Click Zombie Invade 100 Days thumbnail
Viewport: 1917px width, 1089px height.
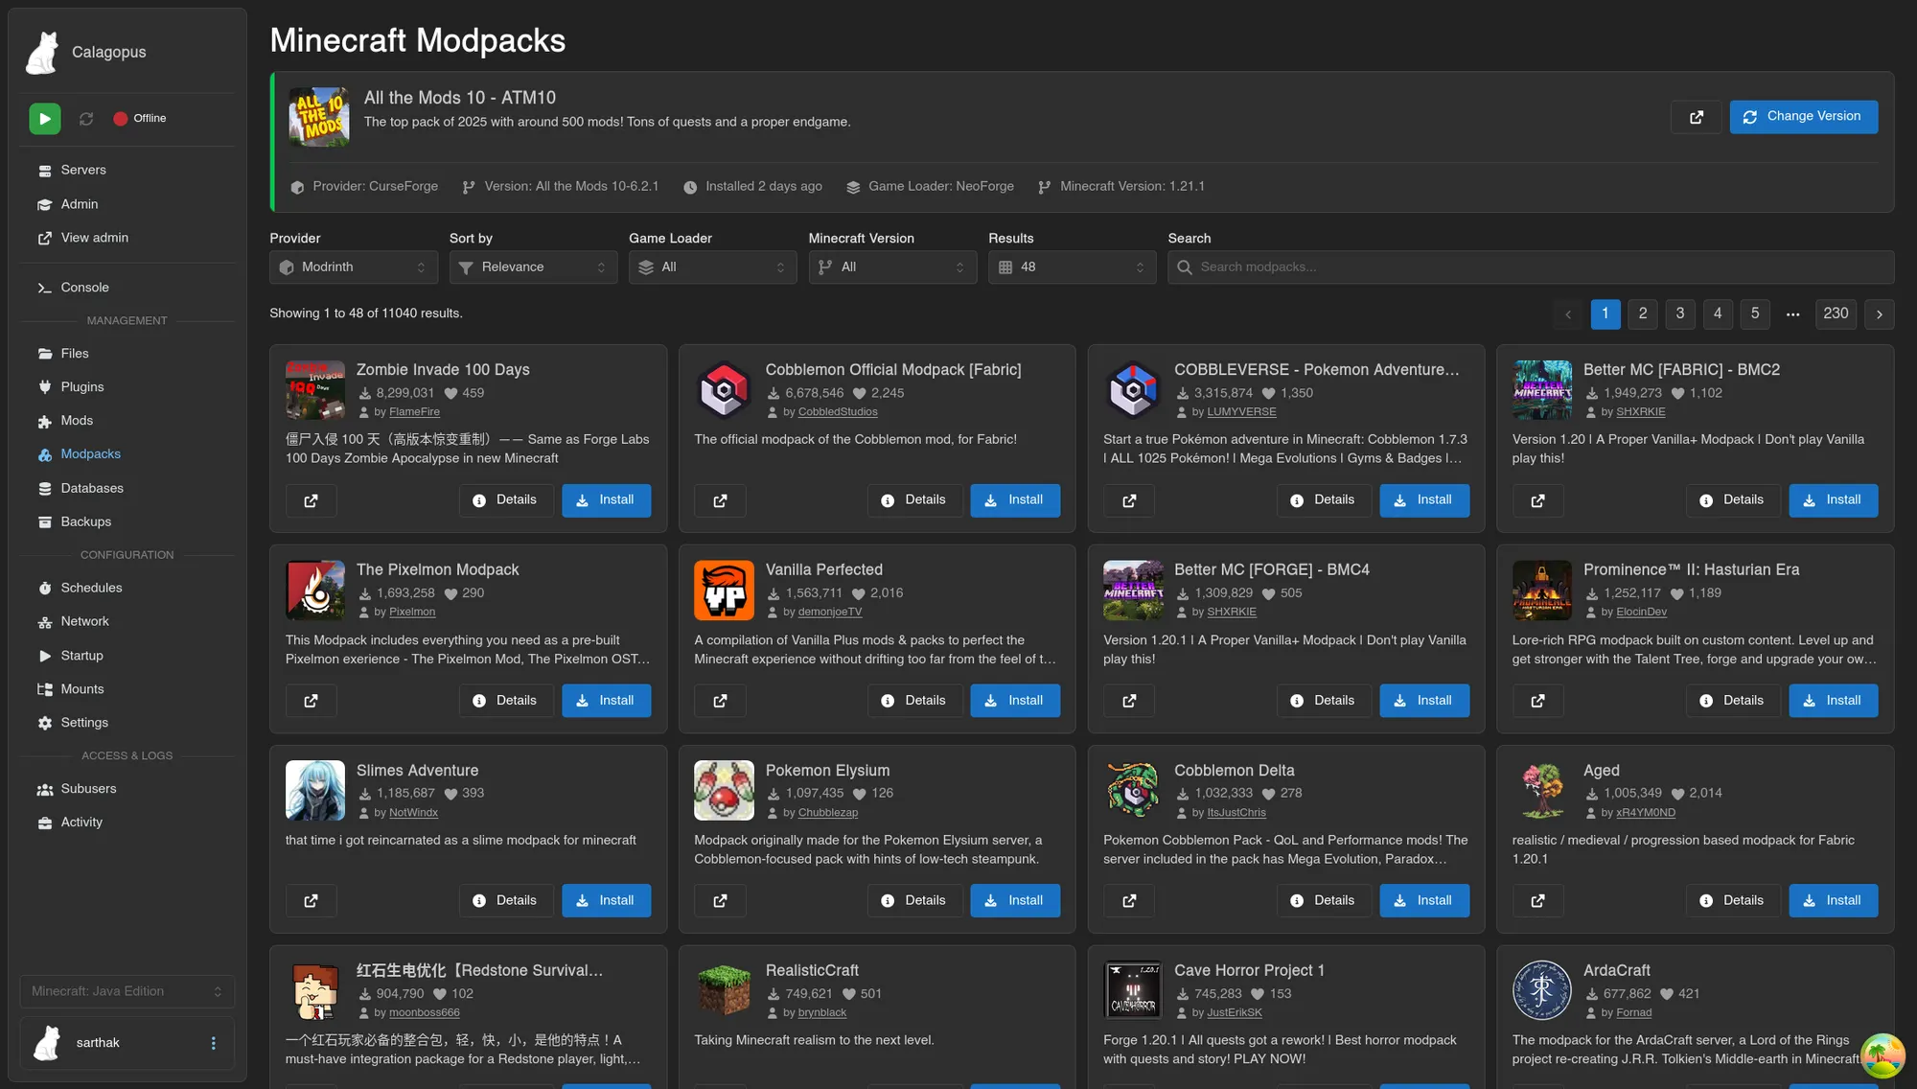point(315,390)
